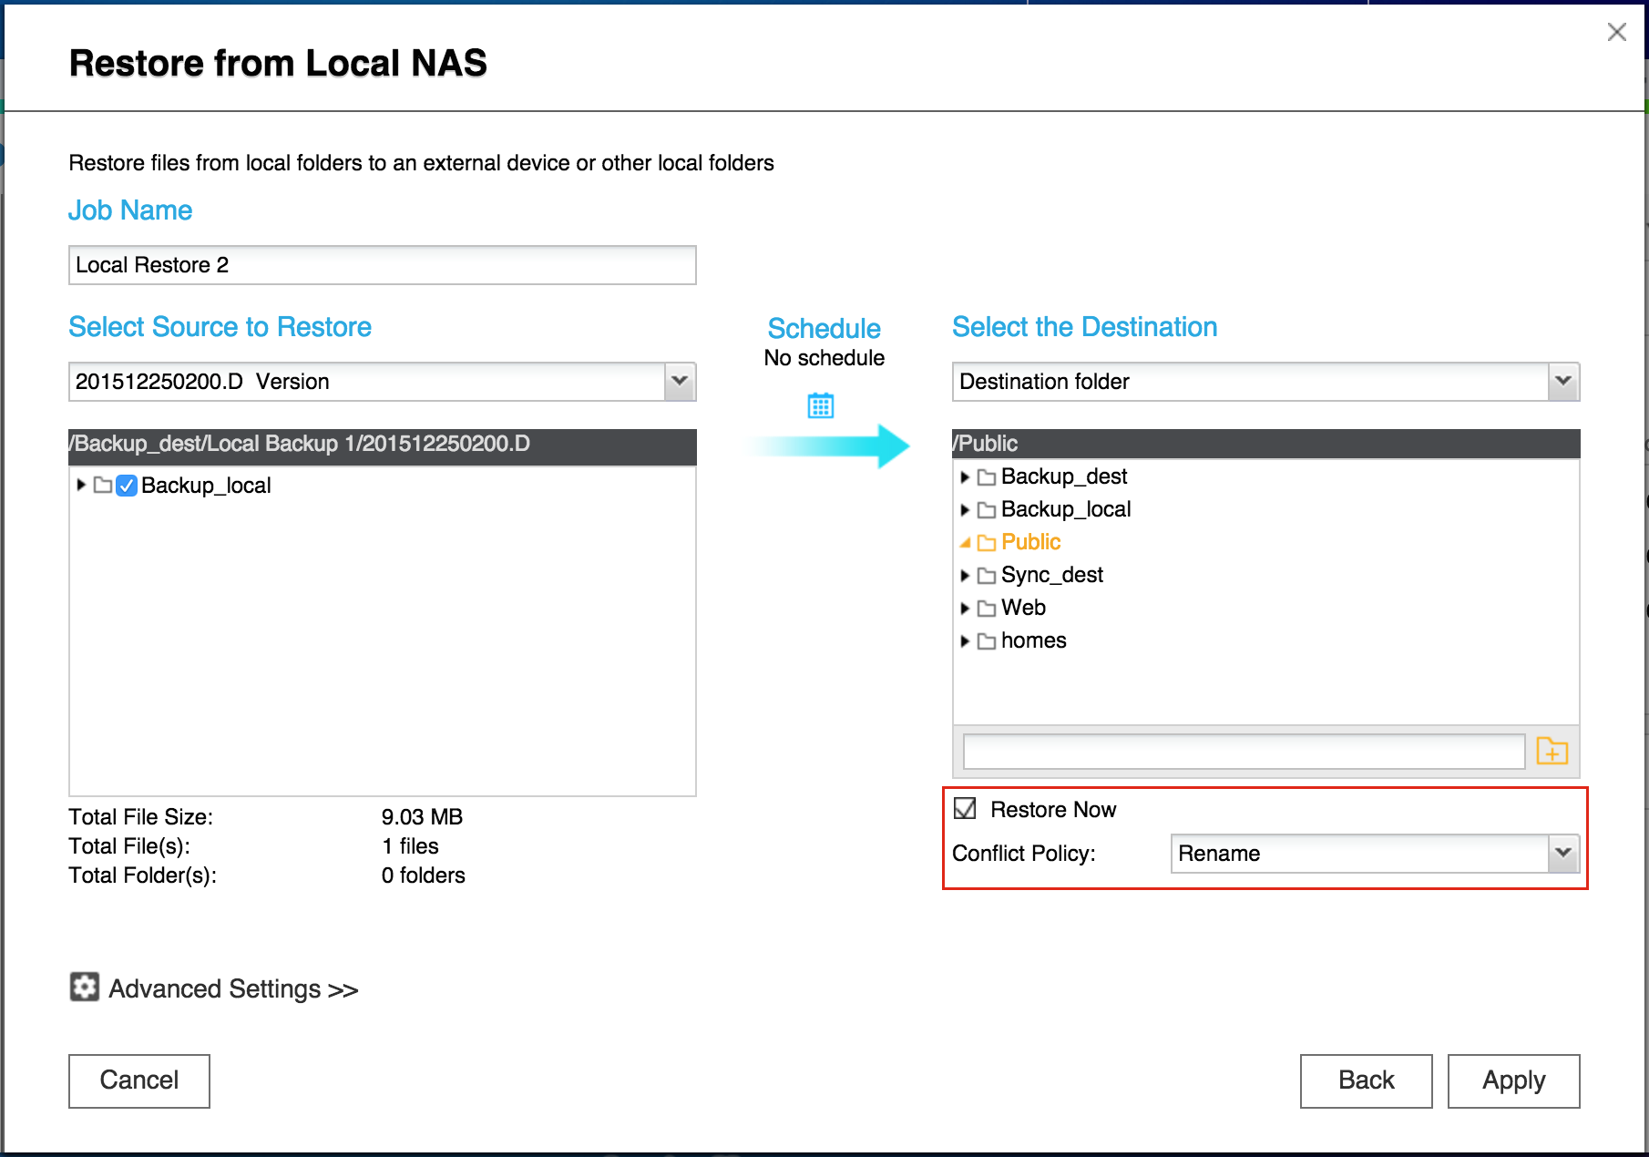Select Backup_local in the destination tree
The image size is (1649, 1157).
1065,509
